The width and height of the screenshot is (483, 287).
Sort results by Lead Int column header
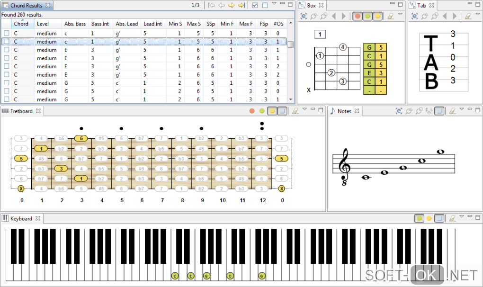coord(152,24)
